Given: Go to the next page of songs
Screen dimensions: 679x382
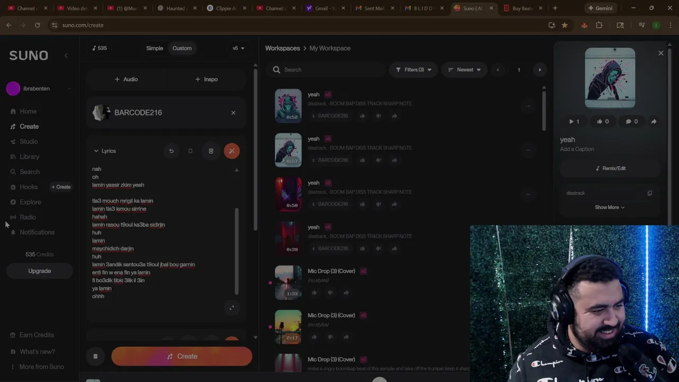Looking at the screenshot, I should 540,70.
